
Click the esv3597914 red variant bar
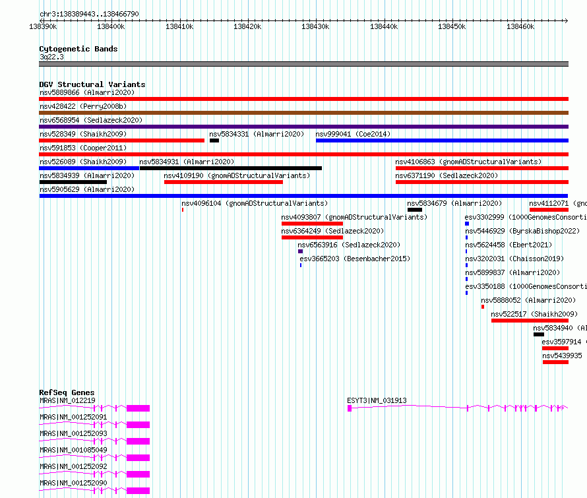coord(555,348)
